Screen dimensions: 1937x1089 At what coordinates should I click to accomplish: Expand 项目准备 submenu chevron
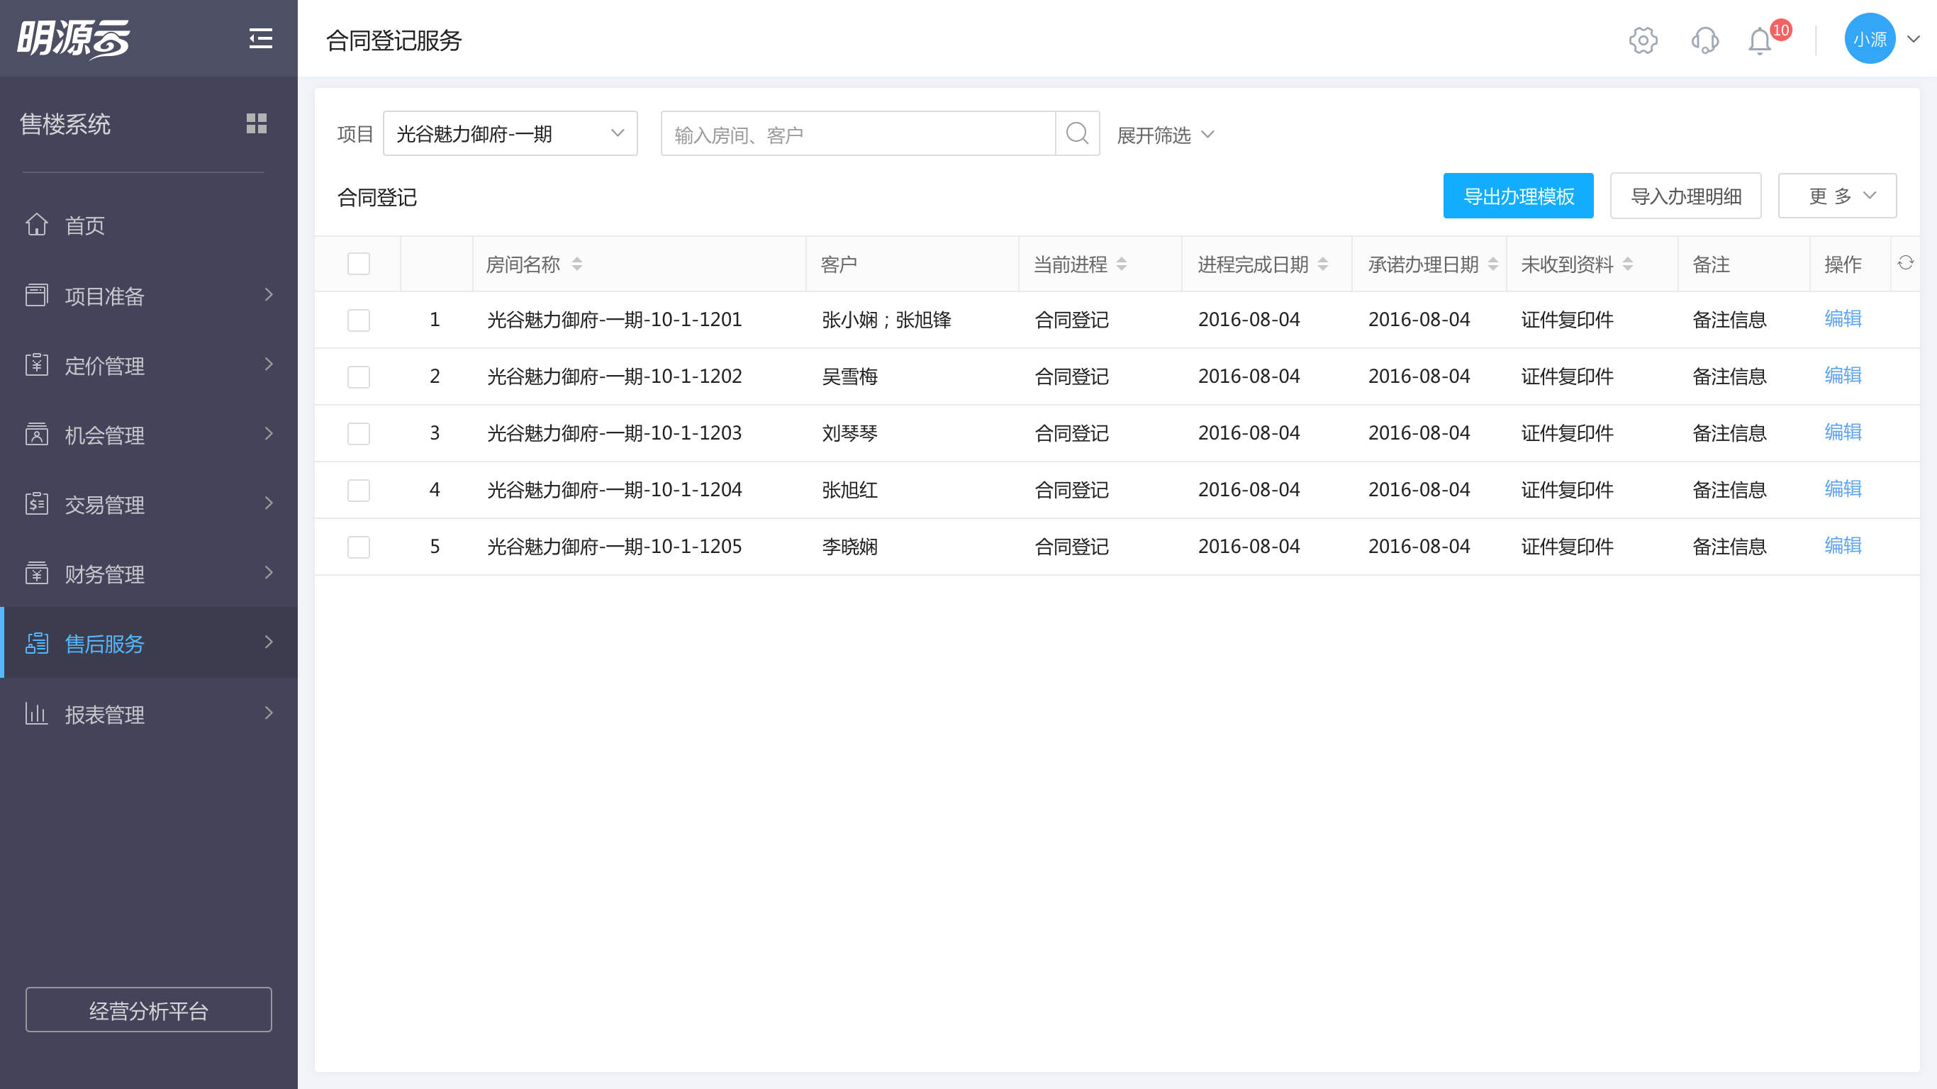click(x=269, y=295)
